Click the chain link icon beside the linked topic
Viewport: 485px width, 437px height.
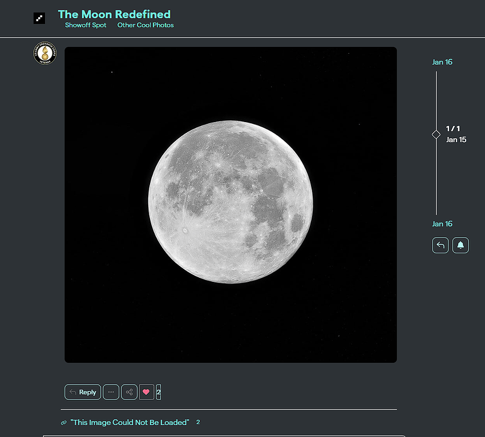[63, 422]
